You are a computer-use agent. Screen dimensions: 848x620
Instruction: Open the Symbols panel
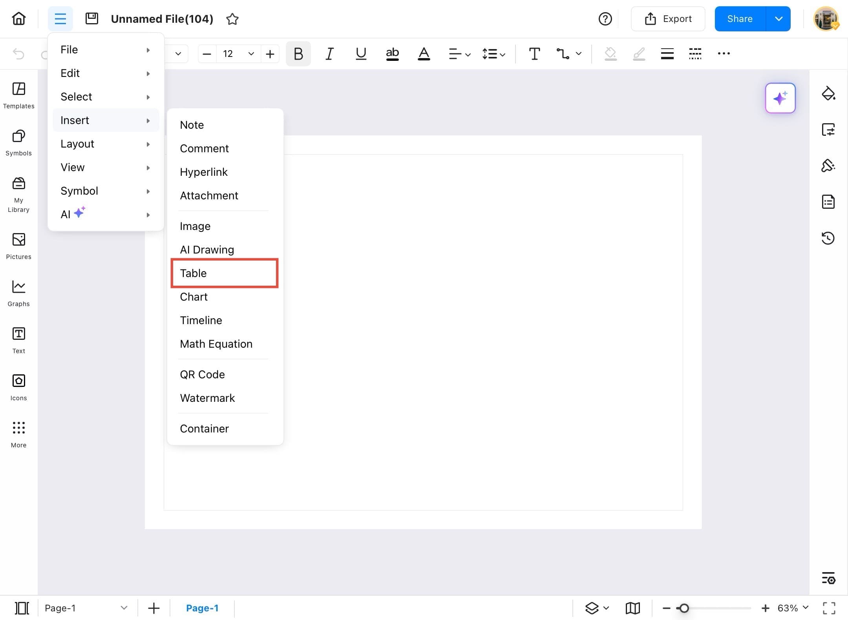pos(18,142)
